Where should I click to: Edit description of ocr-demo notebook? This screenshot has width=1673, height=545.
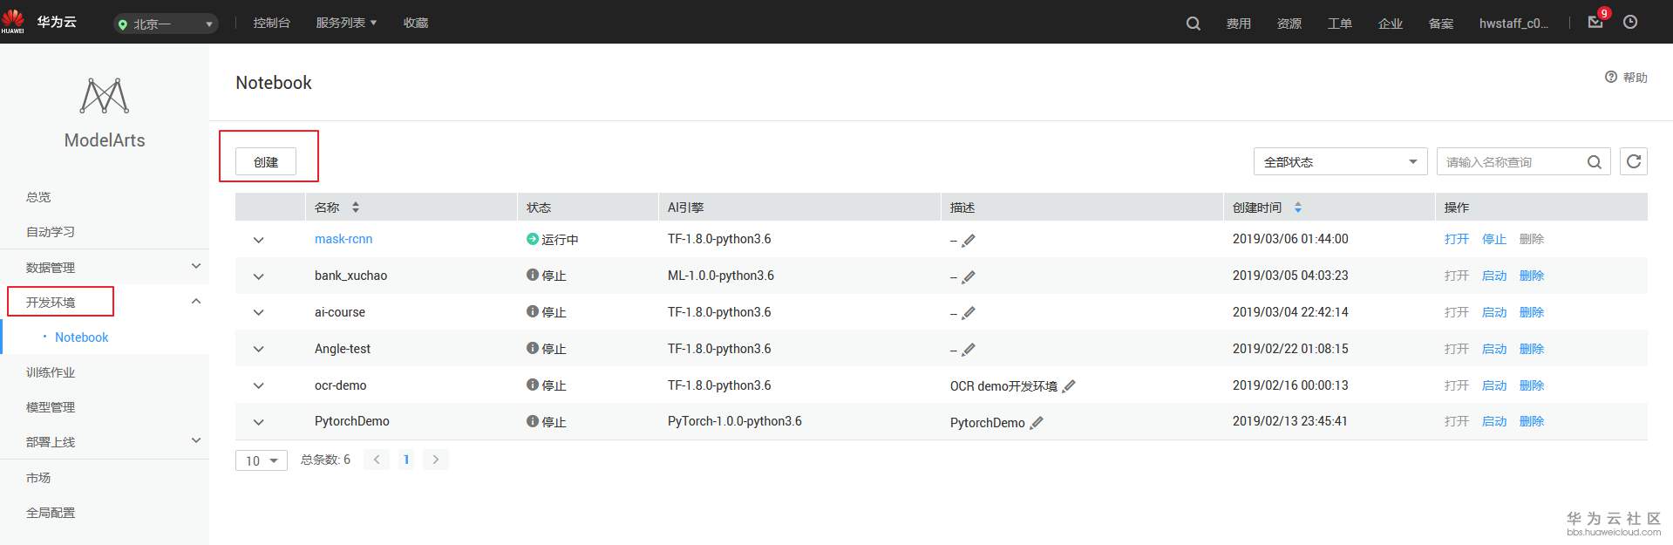1070,385
